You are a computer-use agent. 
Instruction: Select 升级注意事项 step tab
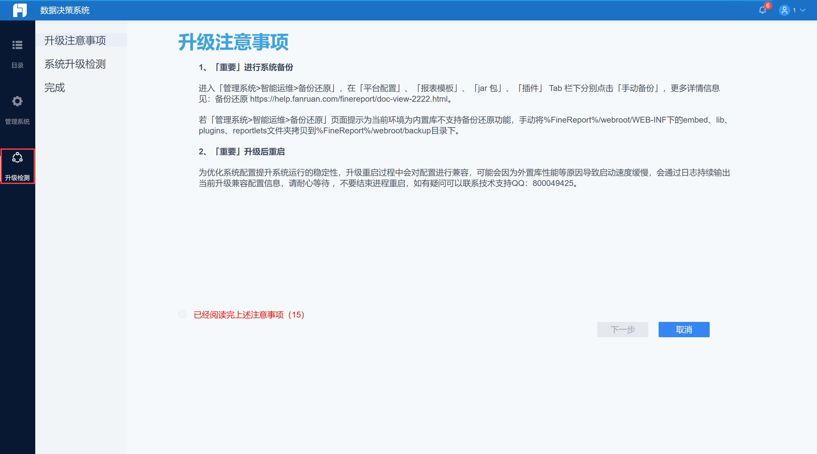(75, 40)
